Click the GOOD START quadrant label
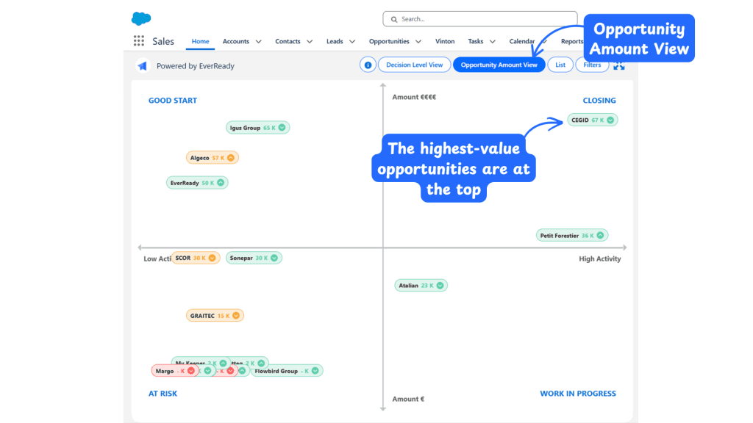 point(173,101)
